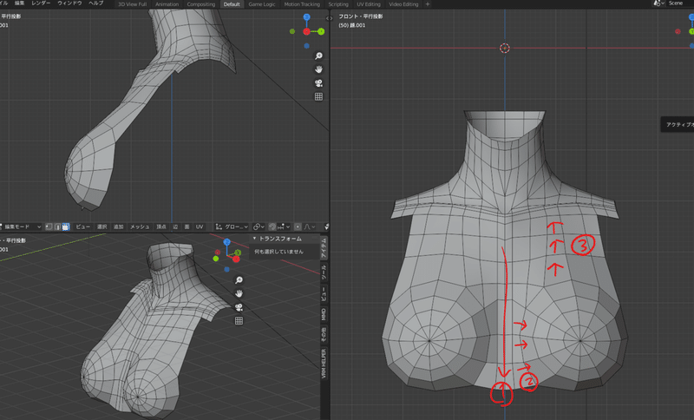Toggle snapping magnet icon

click(x=272, y=226)
